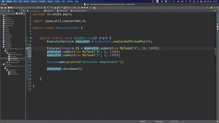Open the Run menu
This screenshot has height=123, width=219.
(x=63, y=1)
